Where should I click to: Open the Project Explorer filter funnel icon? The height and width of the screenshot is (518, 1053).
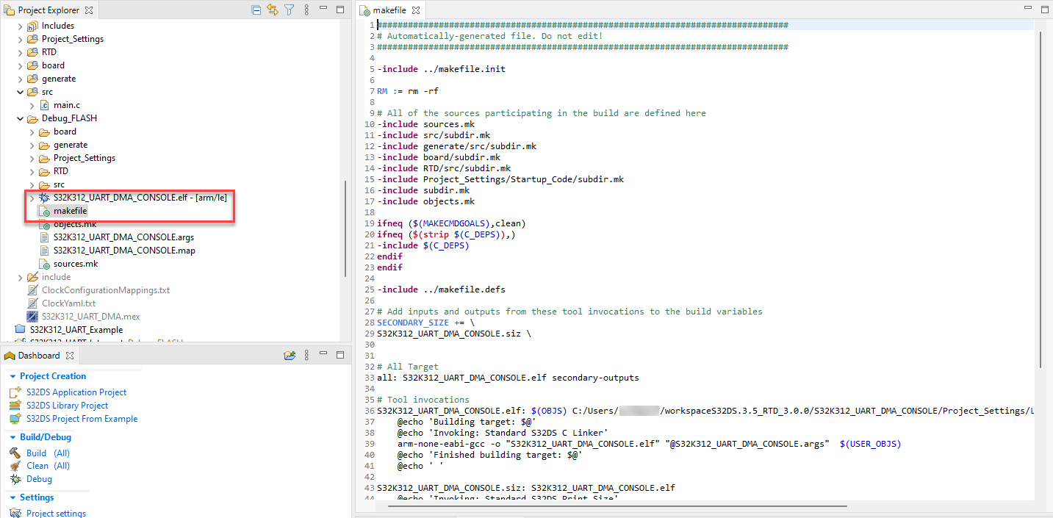pyautogui.click(x=289, y=10)
